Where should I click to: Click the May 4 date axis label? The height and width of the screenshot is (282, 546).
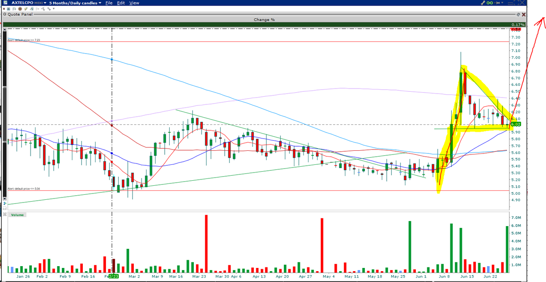coord(328,276)
